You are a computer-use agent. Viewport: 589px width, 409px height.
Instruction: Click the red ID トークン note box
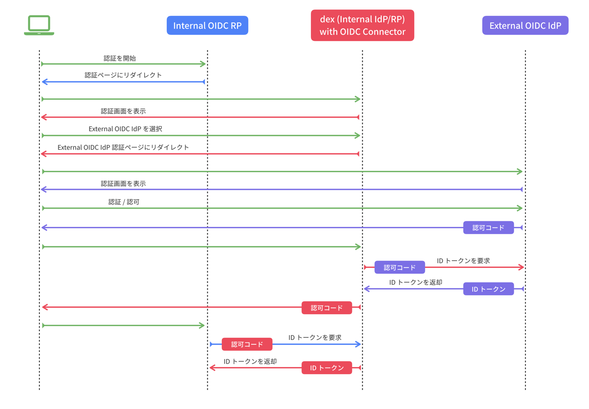pos(327,368)
